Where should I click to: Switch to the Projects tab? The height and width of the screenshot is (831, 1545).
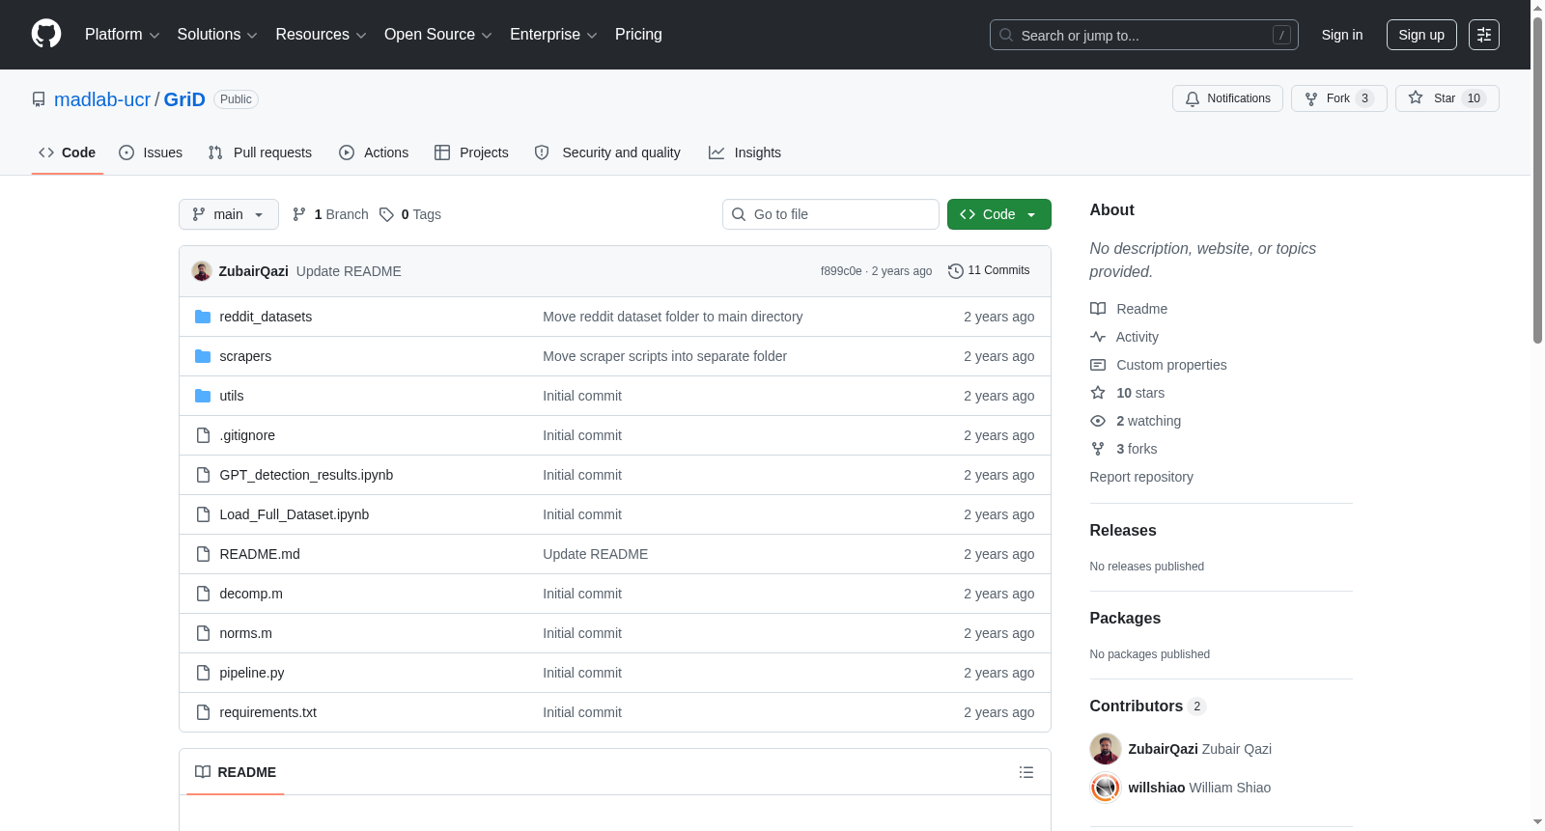click(471, 152)
